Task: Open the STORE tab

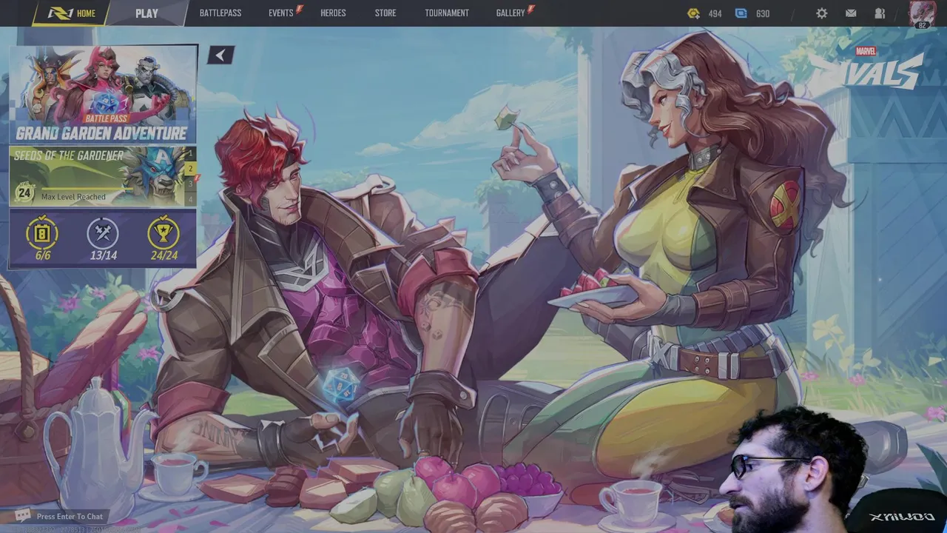Action: pos(385,13)
